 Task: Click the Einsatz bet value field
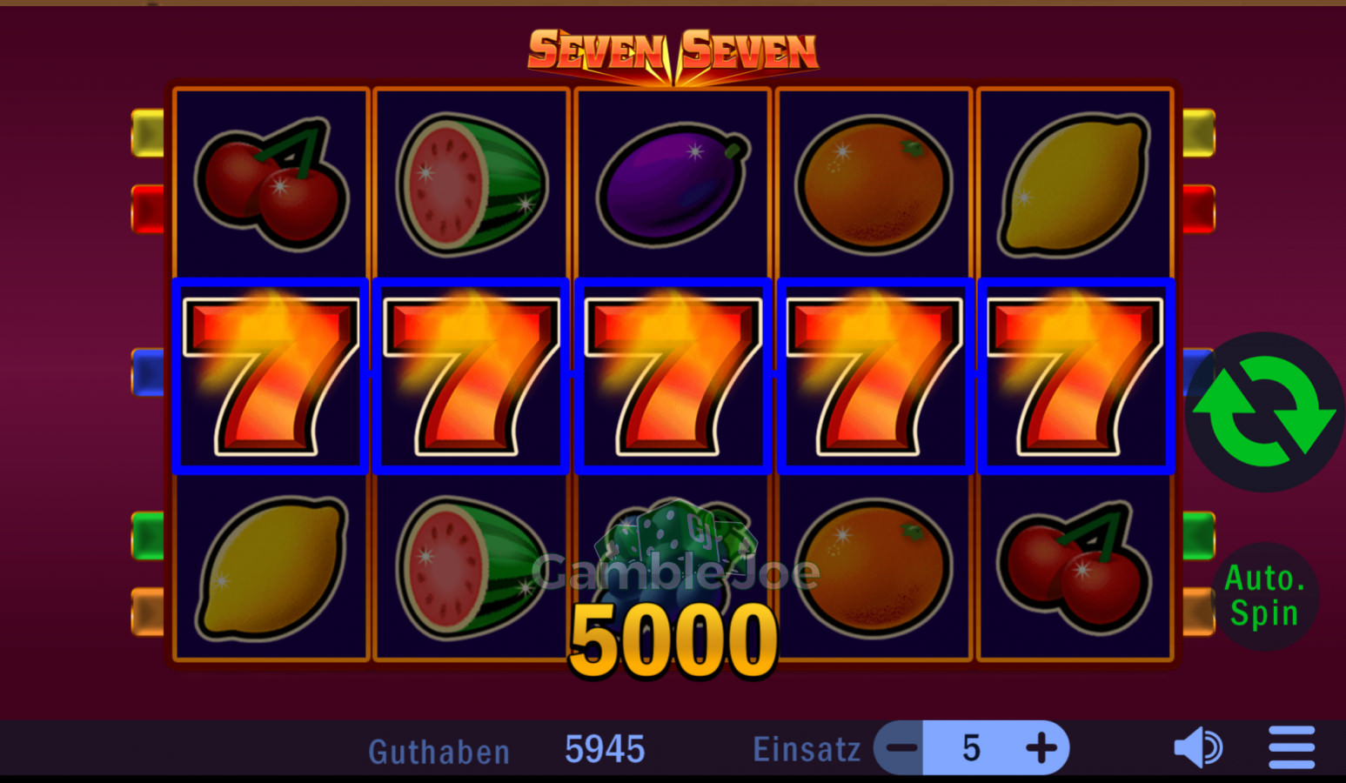(x=971, y=748)
